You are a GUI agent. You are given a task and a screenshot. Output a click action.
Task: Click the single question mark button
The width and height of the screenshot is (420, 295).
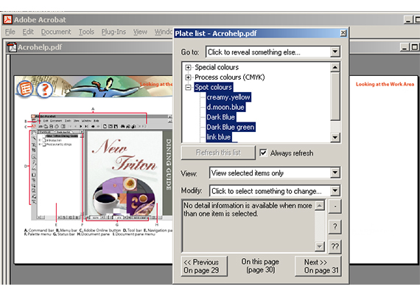(335, 226)
